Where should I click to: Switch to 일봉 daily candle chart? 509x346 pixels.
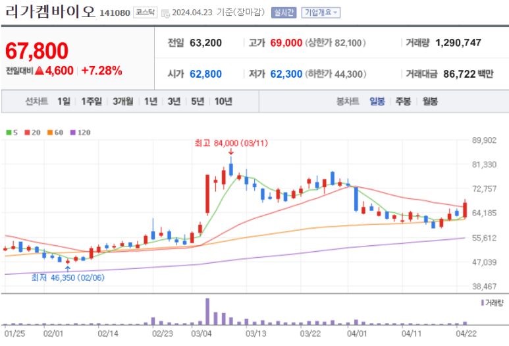(377, 101)
